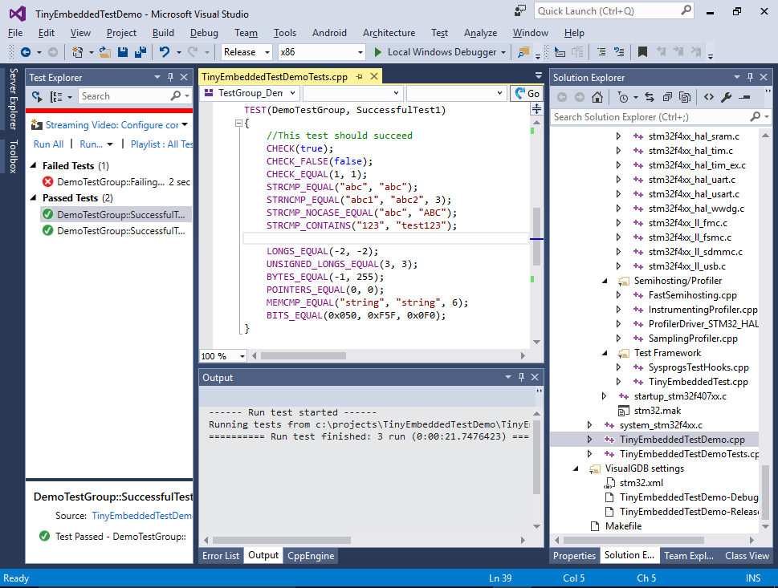Switch to the Error List tab
Viewport: 778px width, 588px height.
point(221,556)
